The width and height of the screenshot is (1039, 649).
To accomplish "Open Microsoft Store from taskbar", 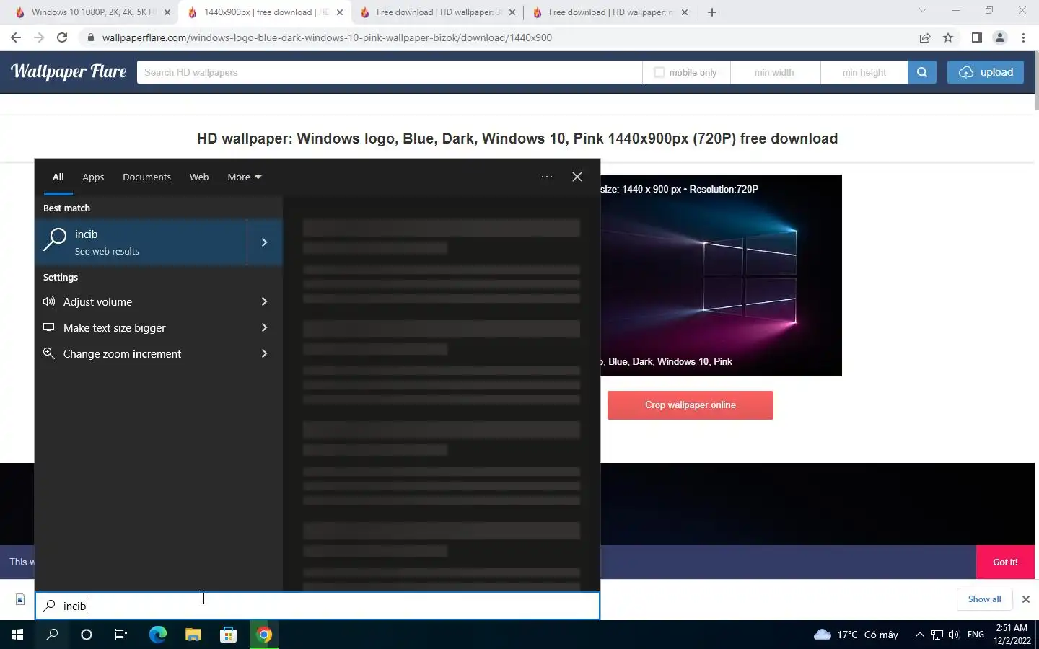I will tap(228, 635).
